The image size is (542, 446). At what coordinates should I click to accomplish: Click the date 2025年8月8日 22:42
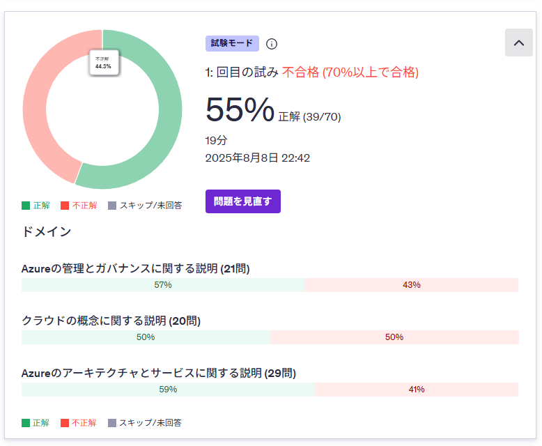(258, 158)
